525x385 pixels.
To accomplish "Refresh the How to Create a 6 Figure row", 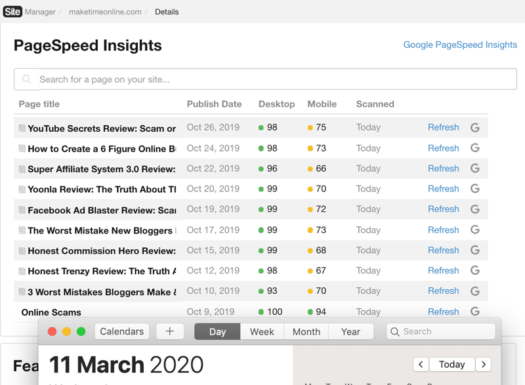I will pyautogui.click(x=444, y=148).
